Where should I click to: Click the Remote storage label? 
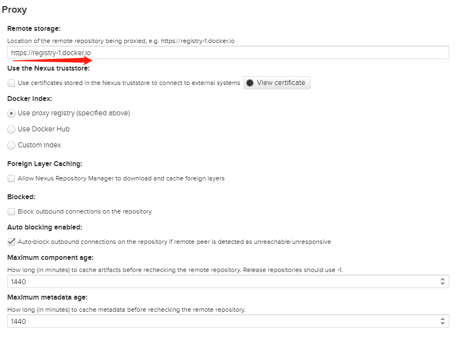point(34,29)
